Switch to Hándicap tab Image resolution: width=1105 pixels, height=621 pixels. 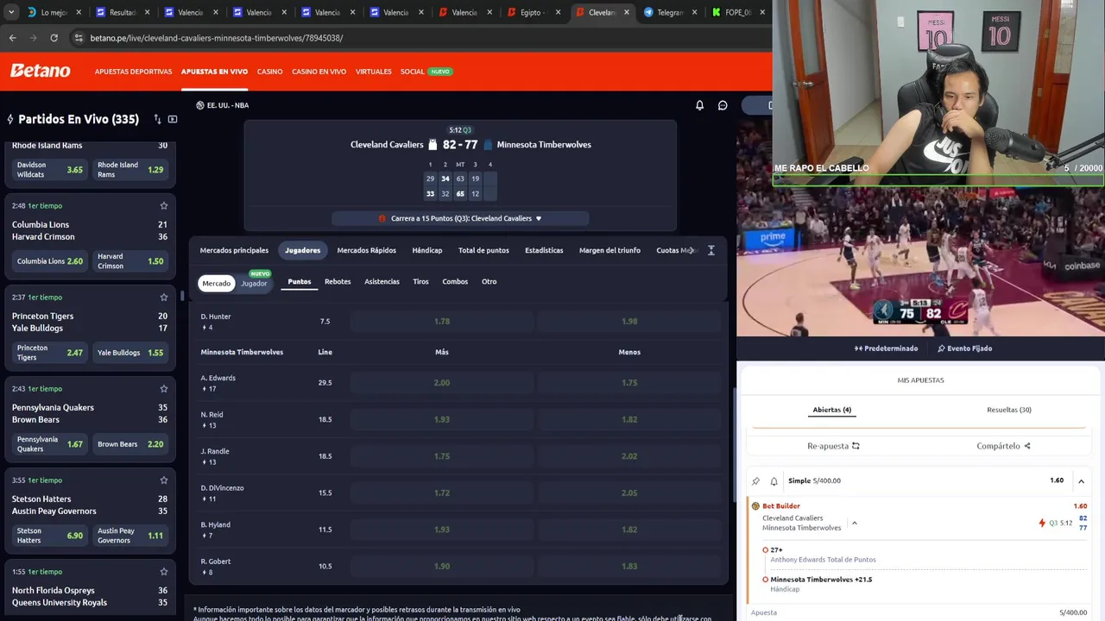[x=426, y=250]
